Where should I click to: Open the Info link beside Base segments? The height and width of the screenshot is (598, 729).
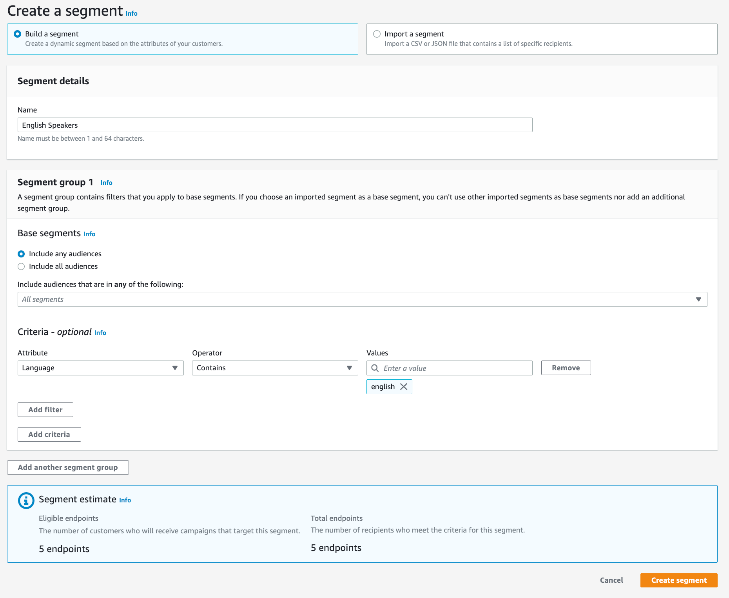coord(89,234)
